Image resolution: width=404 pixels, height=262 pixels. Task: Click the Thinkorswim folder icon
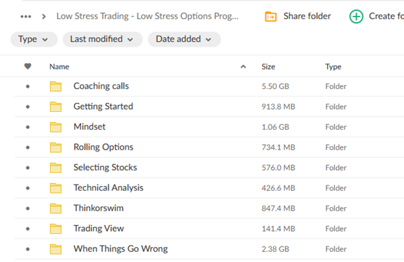(x=56, y=209)
